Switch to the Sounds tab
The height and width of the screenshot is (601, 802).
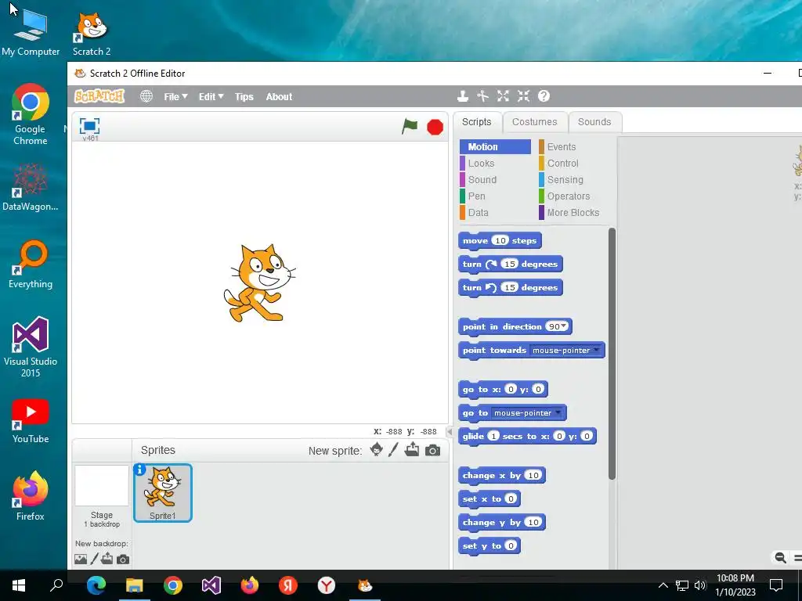tap(594, 121)
